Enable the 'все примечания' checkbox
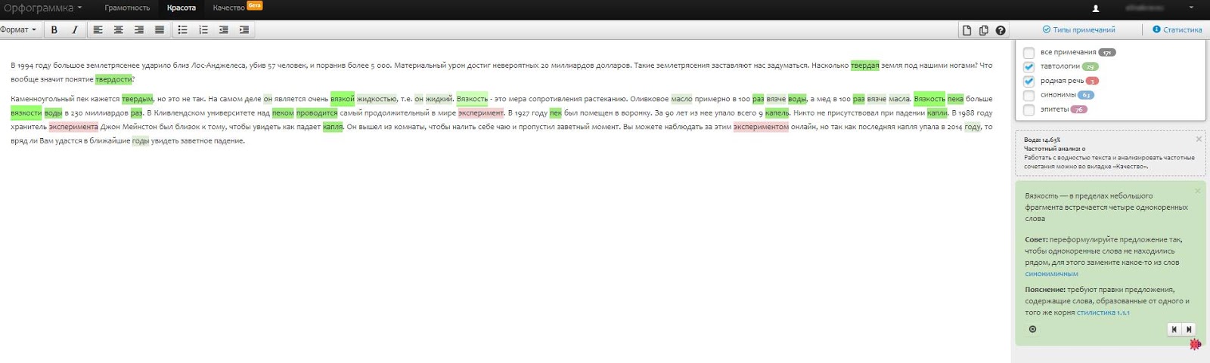Viewport: 1210px width, 363px height. point(1028,53)
